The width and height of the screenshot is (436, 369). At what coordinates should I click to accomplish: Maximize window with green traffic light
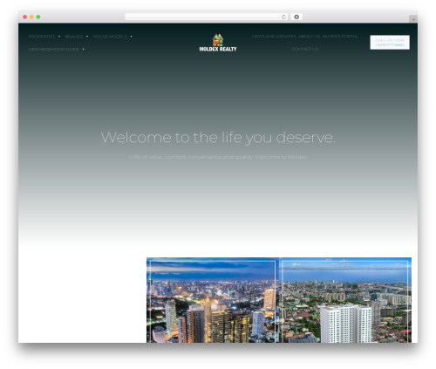click(38, 17)
